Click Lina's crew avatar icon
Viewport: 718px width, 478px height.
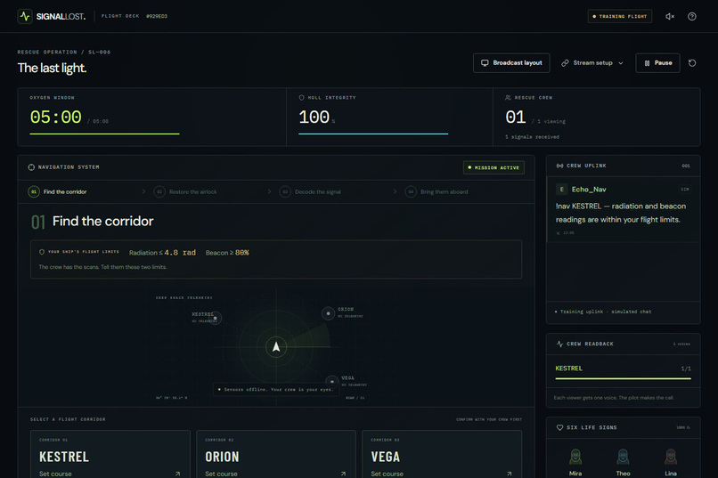(x=671, y=457)
